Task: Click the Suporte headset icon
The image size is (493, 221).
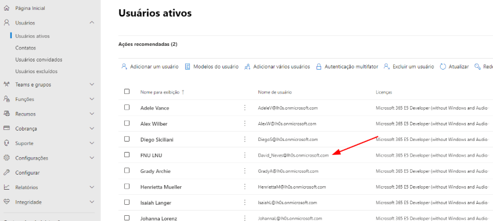Action: coord(6,143)
